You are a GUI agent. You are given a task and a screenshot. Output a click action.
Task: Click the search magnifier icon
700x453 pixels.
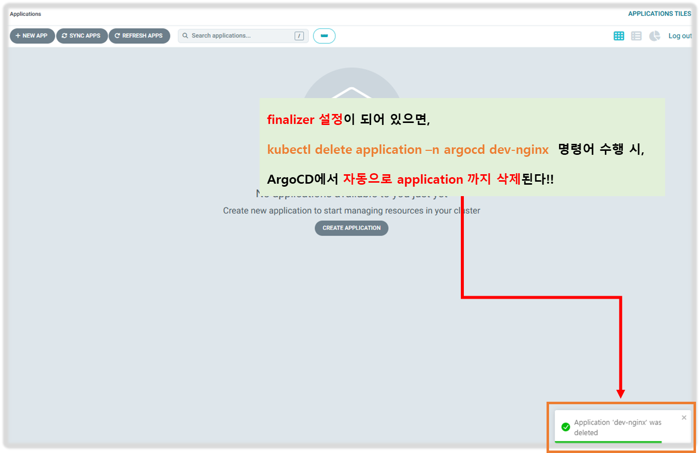click(x=185, y=36)
